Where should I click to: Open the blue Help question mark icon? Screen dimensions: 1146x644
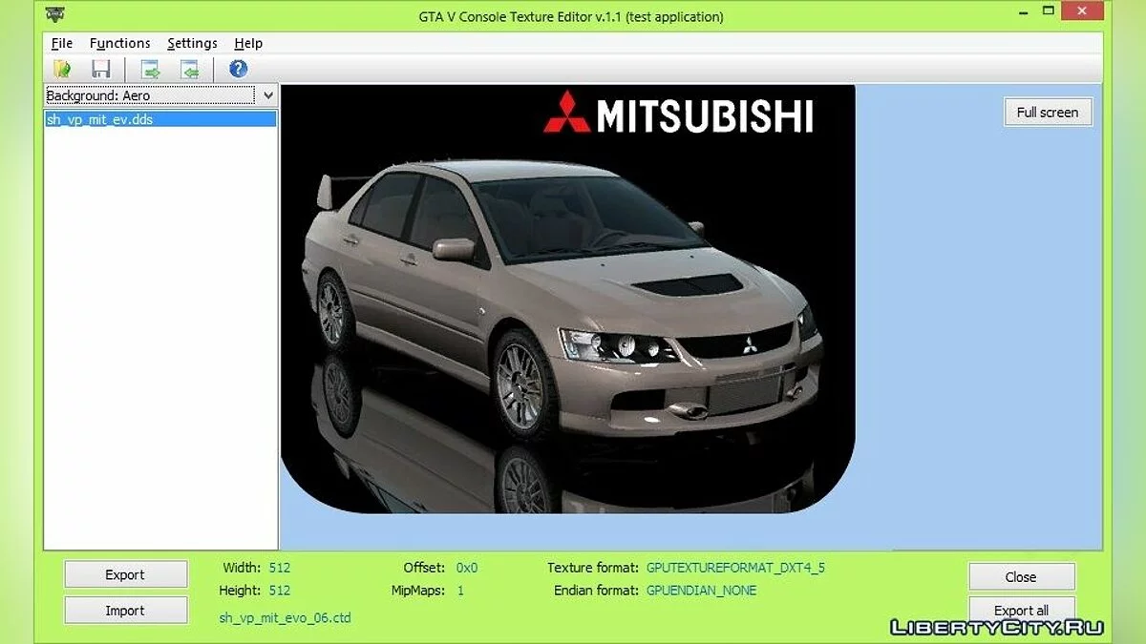pyautogui.click(x=238, y=69)
